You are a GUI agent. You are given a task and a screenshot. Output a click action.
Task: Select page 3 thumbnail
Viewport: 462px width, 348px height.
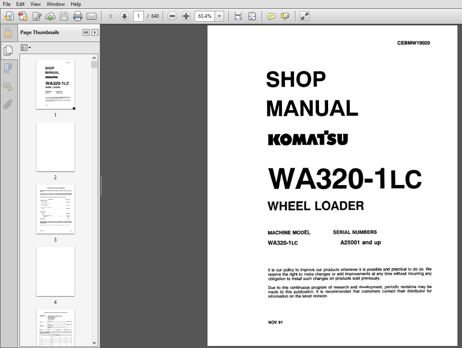(x=55, y=209)
